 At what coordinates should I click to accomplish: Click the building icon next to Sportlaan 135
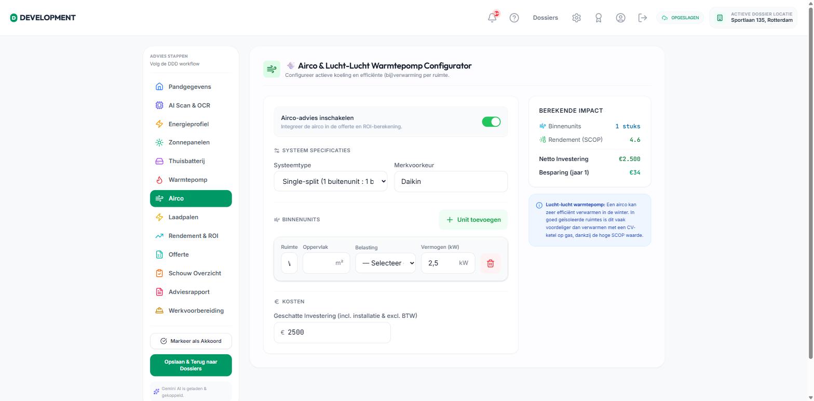point(720,18)
